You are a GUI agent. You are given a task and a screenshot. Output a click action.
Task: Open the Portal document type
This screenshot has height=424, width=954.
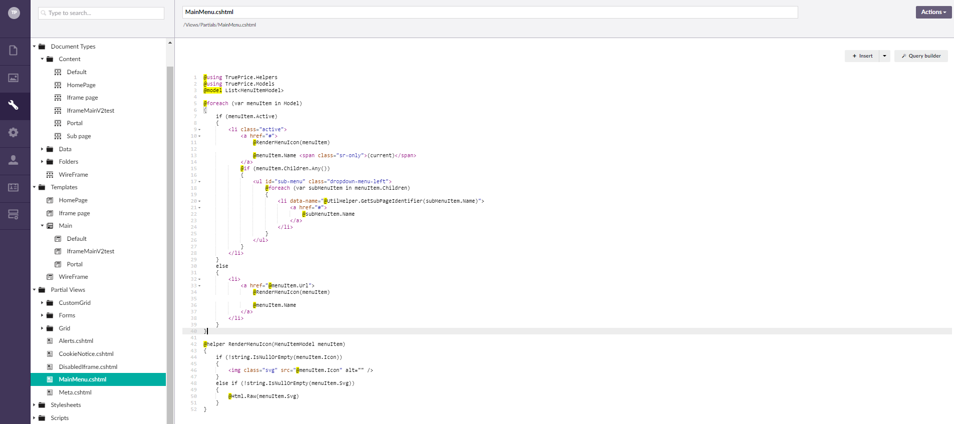(75, 123)
